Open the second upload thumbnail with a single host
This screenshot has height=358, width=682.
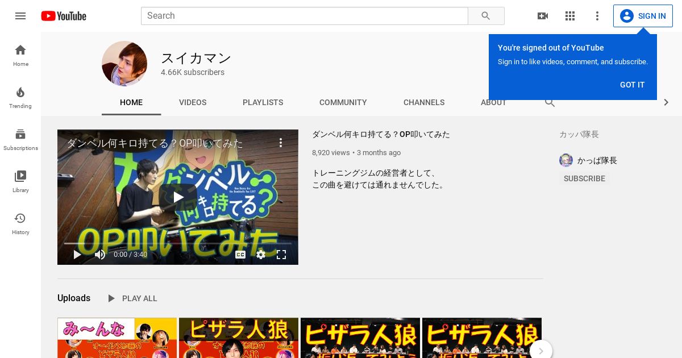[x=239, y=338]
